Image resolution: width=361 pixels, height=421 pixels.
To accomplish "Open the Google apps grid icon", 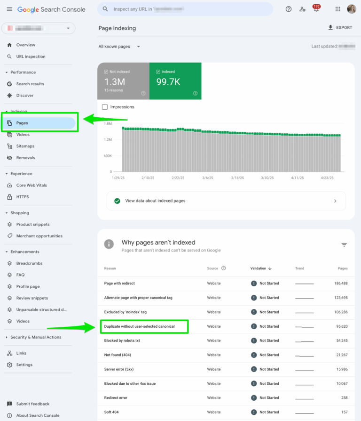I will click(337, 9).
